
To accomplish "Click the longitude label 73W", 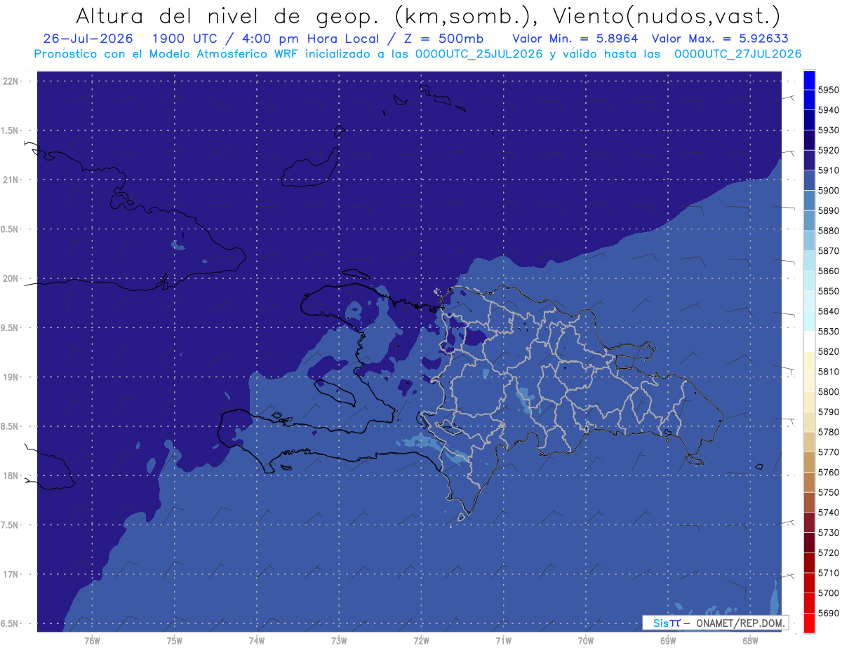I will (x=339, y=641).
